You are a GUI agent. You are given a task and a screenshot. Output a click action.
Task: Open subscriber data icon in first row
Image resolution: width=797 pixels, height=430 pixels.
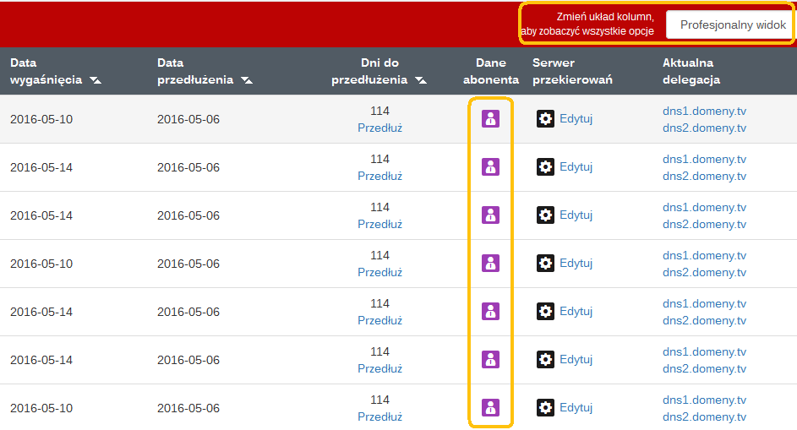(490, 119)
